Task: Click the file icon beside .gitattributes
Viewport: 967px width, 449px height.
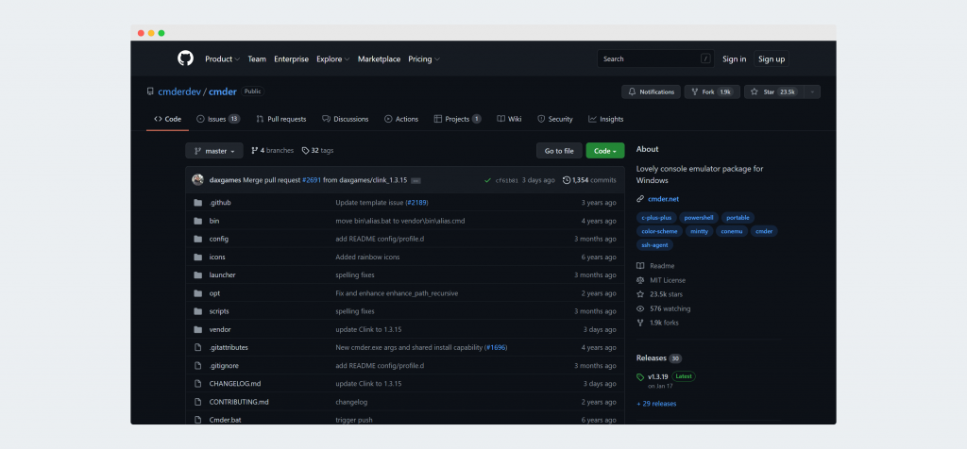Action: point(198,347)
